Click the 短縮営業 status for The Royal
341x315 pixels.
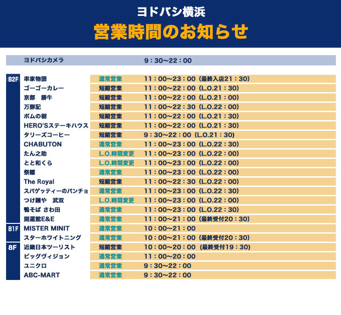pos(110,182)
